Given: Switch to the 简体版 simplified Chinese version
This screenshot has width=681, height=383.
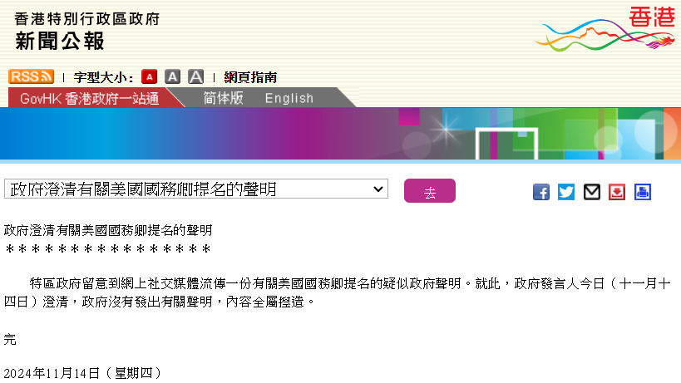Looking at the screenshot, I should tap(224, 98).
